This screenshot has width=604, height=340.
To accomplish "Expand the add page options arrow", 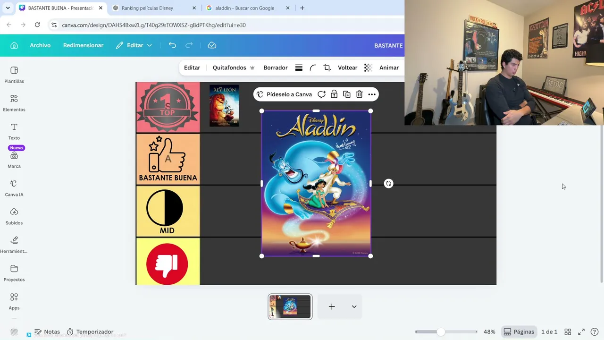I will point(354,307).
